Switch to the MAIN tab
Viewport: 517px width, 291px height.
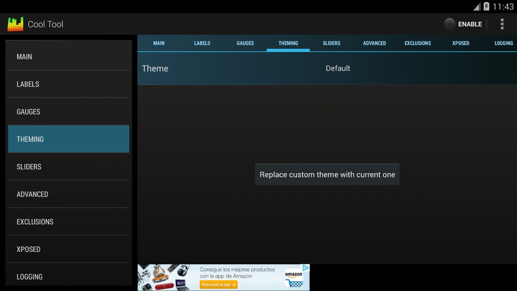(x=158, y=43)
